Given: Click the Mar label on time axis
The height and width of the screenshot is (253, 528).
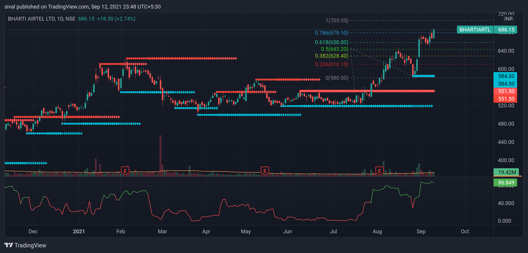Looking at the screenshot, I should click(x=162, y=232).
